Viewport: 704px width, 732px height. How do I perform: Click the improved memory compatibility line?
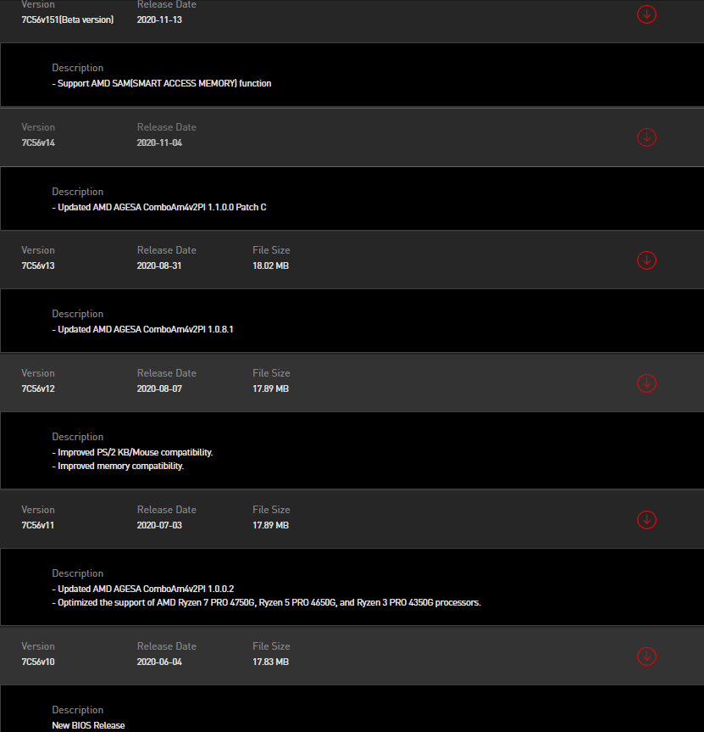[x=118, y=466]
